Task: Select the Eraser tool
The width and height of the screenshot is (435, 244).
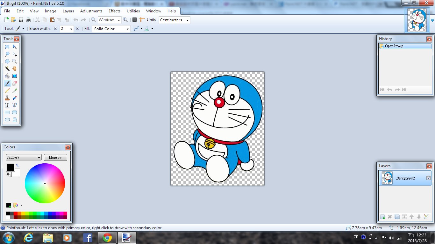Action: point(15,83)
